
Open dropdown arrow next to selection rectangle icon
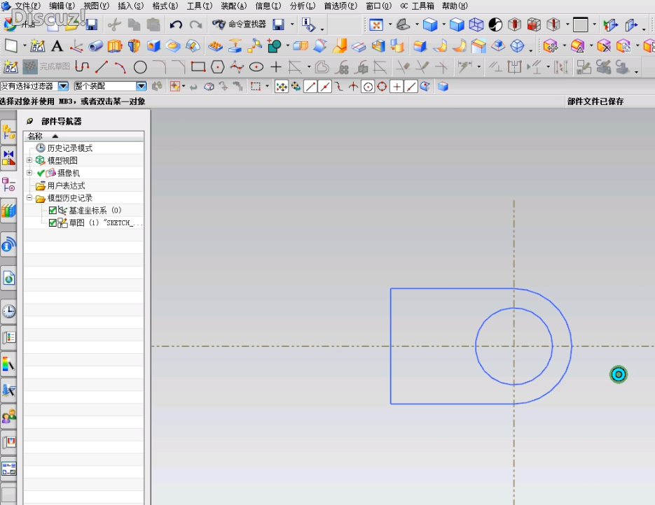click(268, 87)
